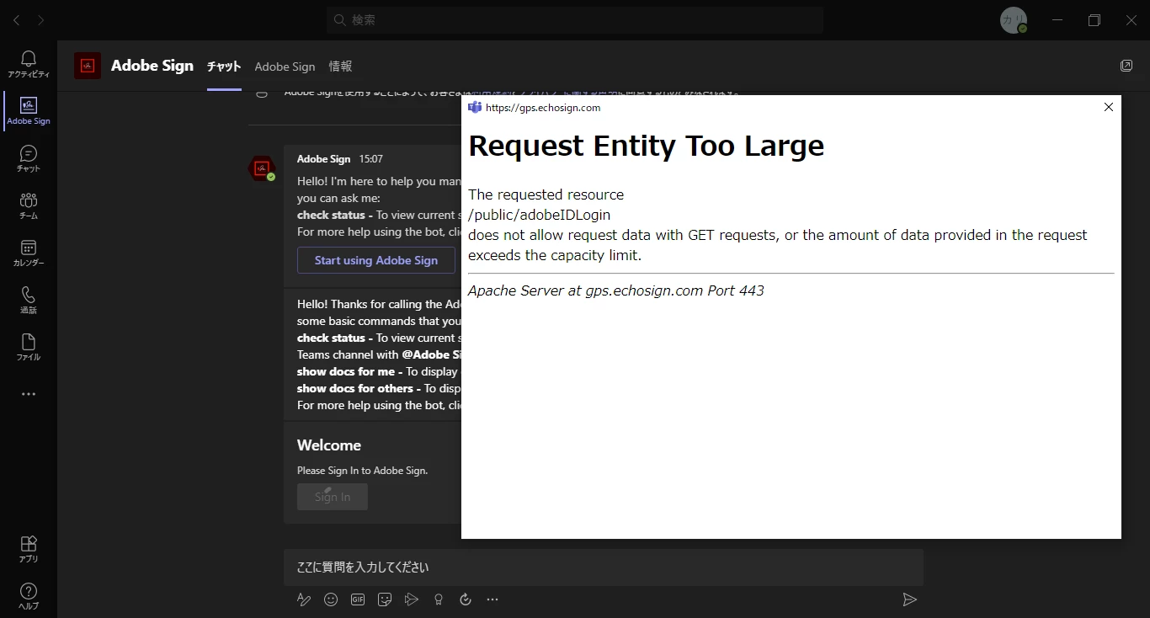Open Help in the sidebar
The image size is (1150, 618).
pyautogui.click(x=29, y=596)
